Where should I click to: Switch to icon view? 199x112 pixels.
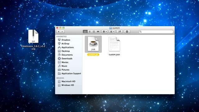click(x=85, y=31)
